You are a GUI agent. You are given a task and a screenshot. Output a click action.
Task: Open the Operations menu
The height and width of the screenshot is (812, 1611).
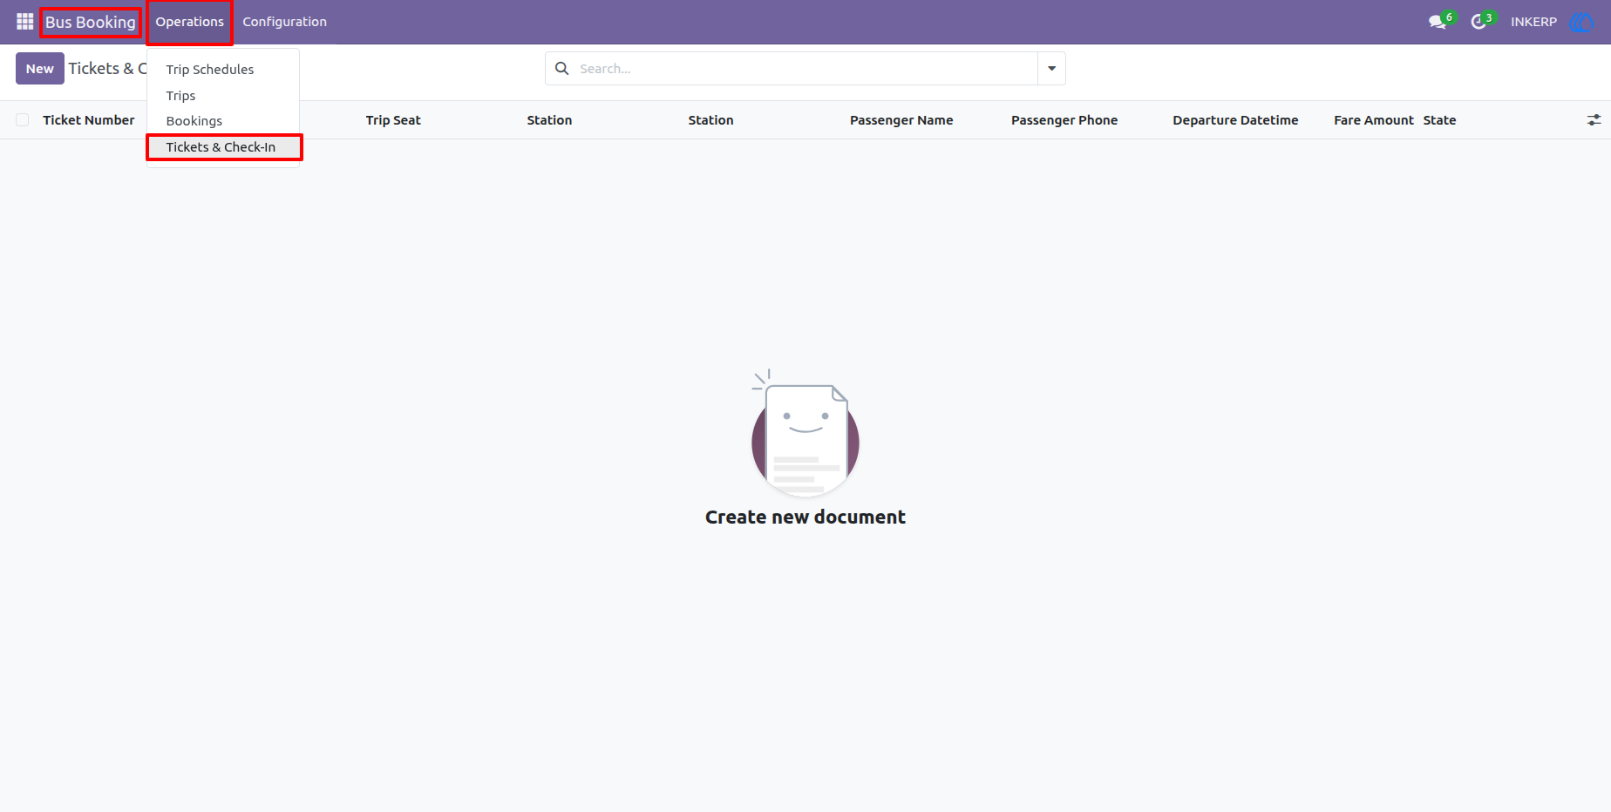coord(190,22)
